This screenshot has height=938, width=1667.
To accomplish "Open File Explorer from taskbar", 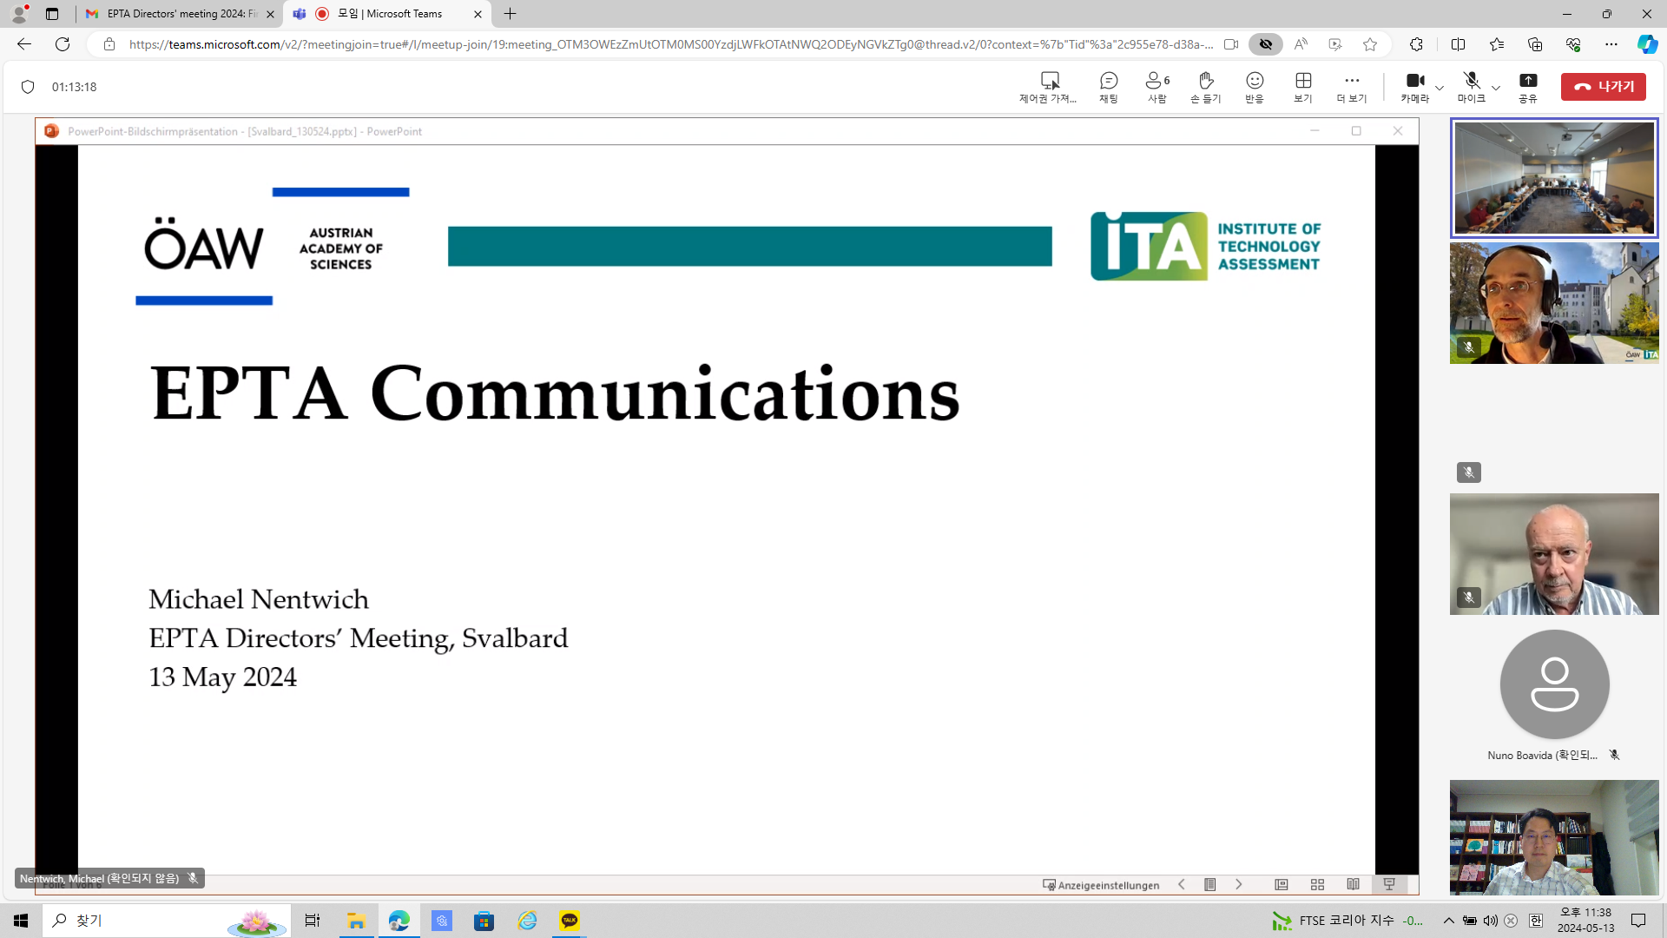I will coord(356,921).
